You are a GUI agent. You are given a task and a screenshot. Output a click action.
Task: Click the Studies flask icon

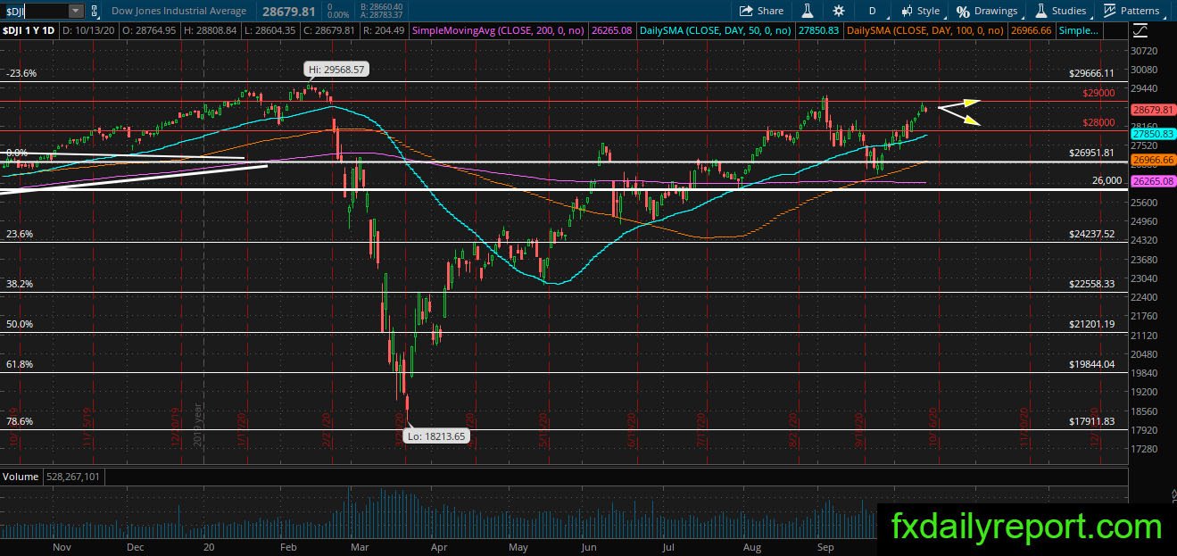click(x=1041, y=11)
